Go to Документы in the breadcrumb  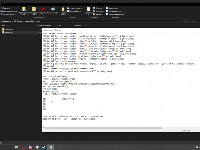6,21
